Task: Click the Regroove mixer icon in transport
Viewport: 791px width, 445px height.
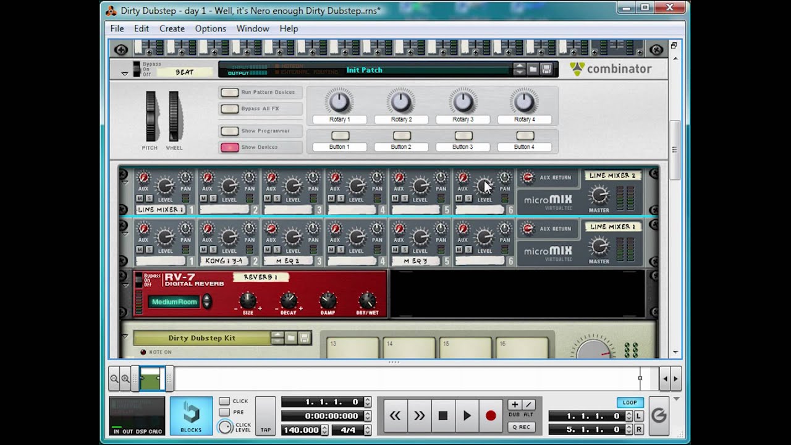Action: (659, 416)
